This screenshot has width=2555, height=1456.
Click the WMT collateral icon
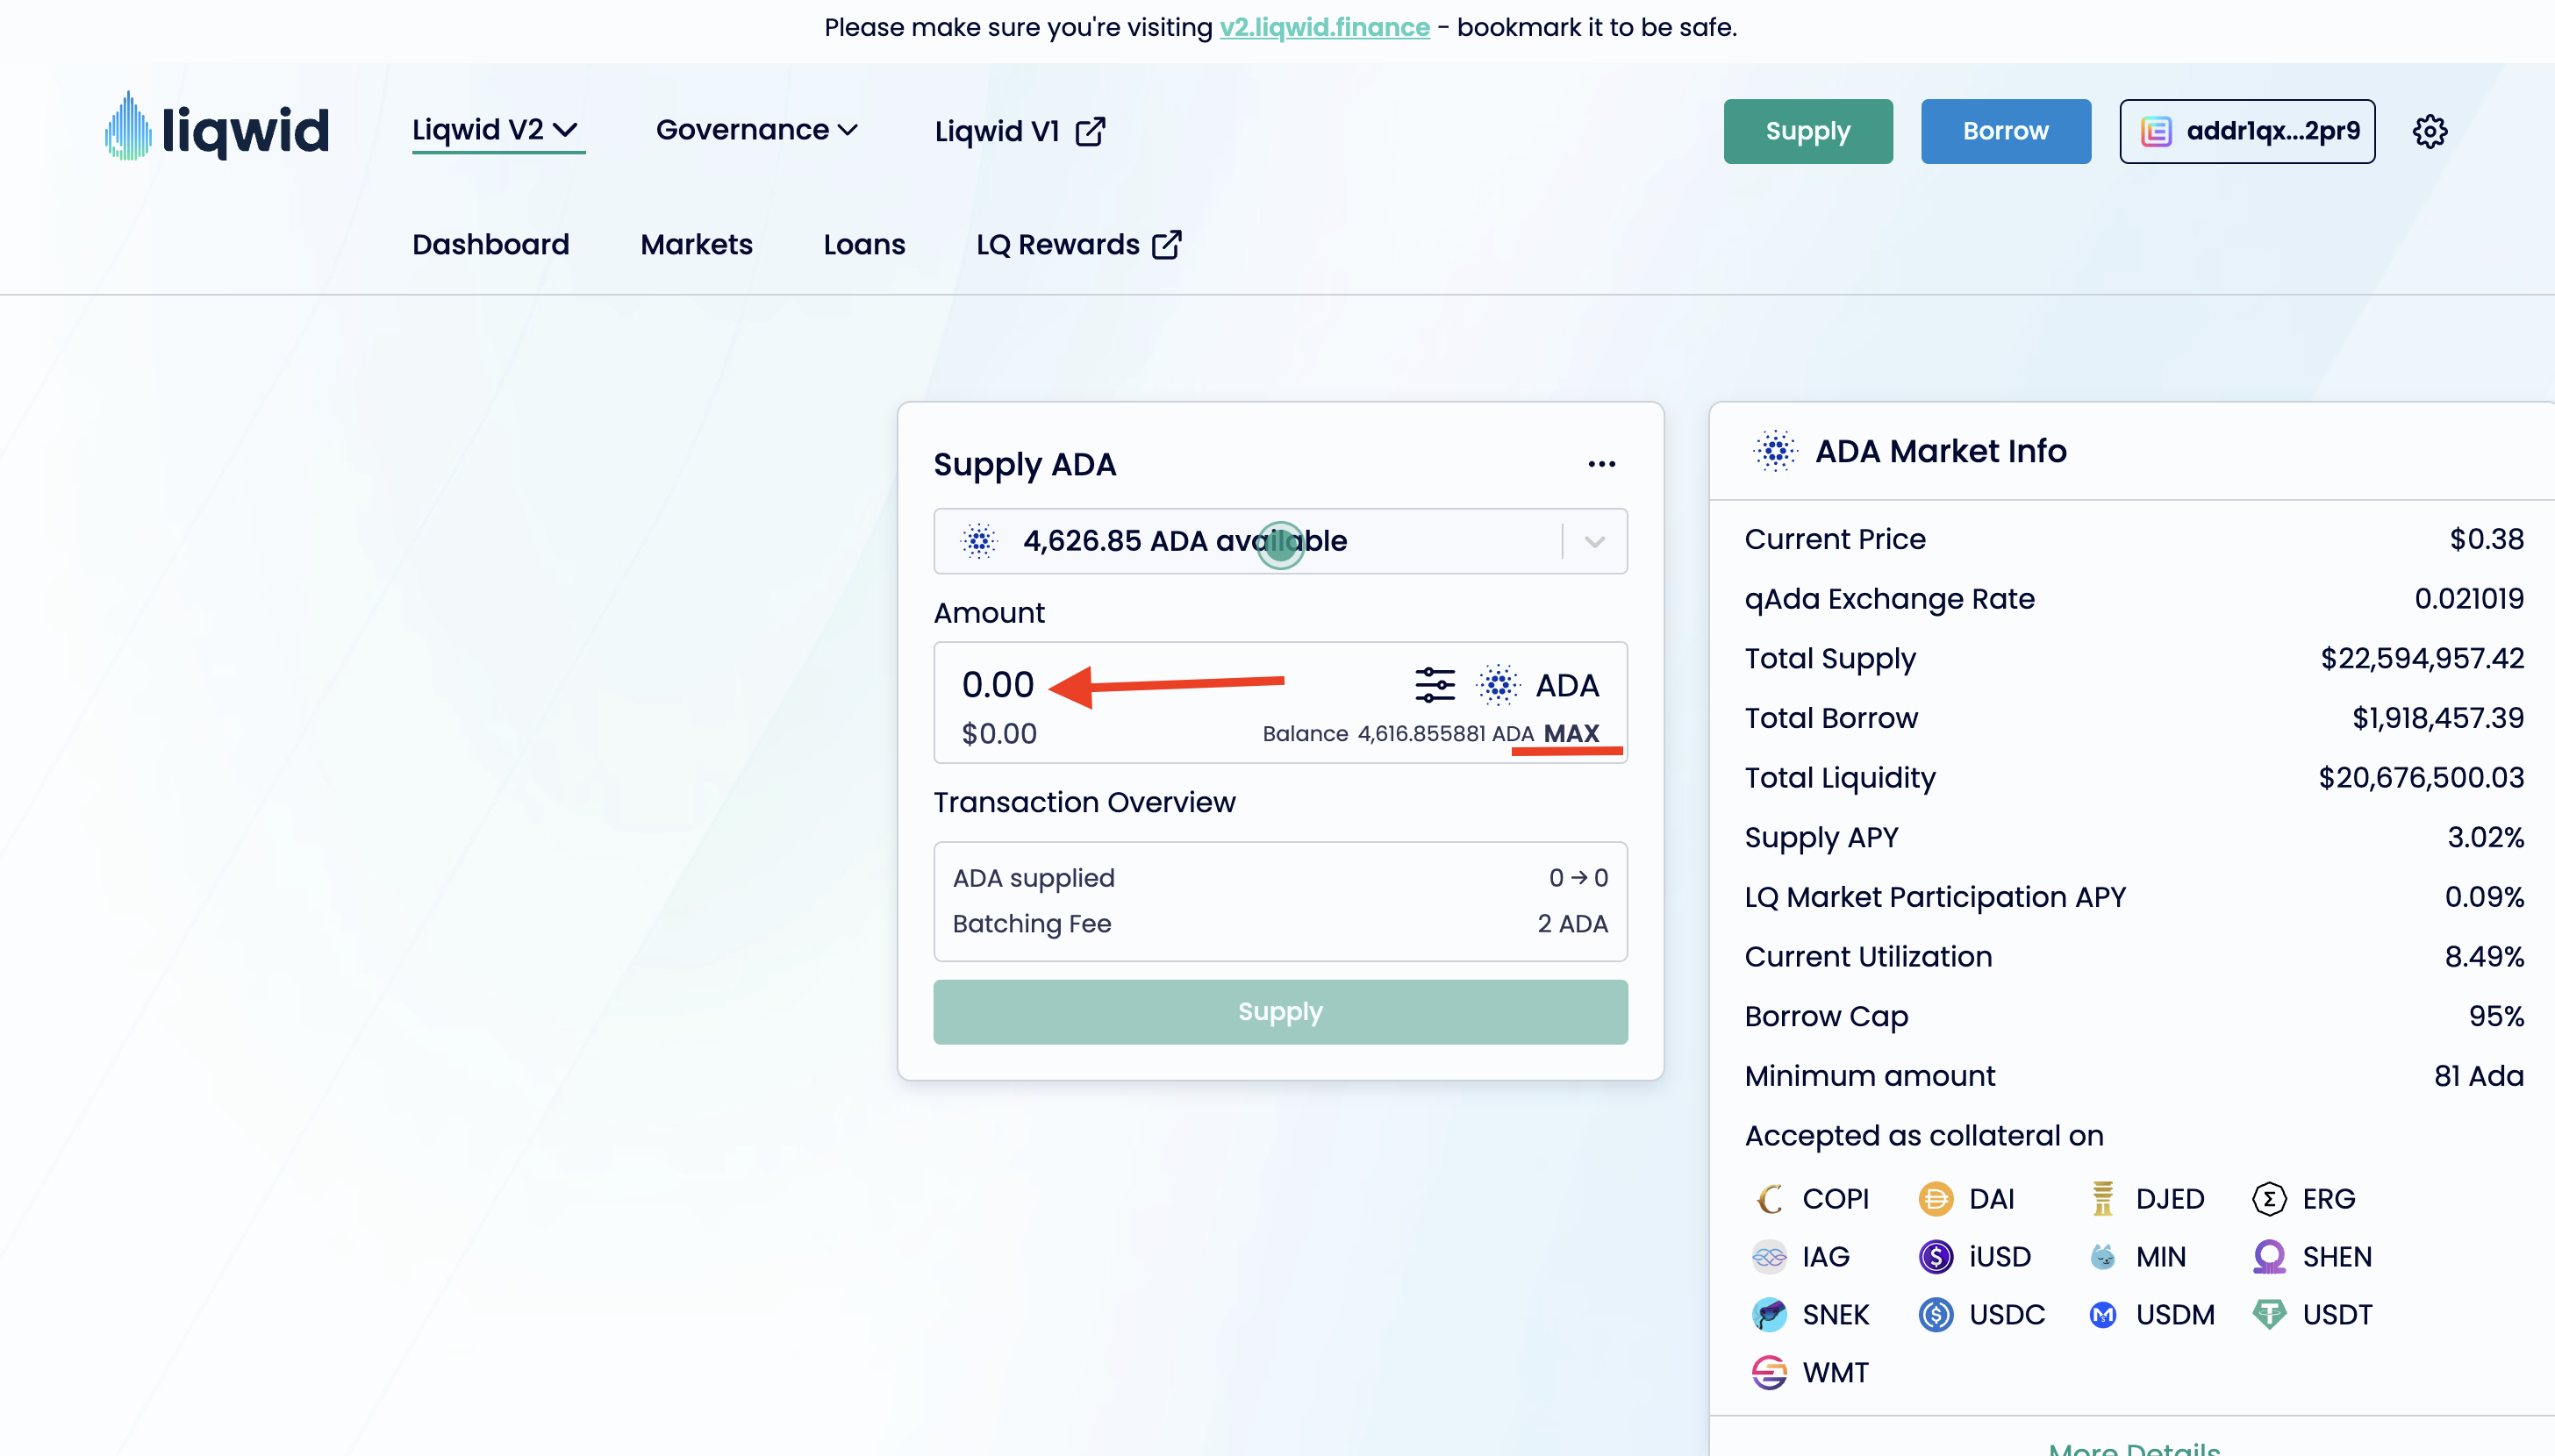[1769, 1372]
